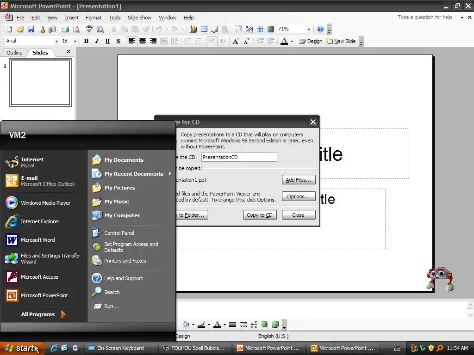This screenshot has width=474, height=355.
Task: Click the 'Type a question for help' box
Action: (427, 17)
